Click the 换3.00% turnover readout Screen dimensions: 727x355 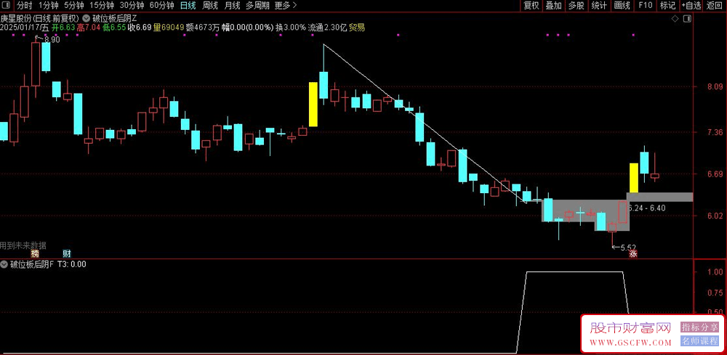(291, 28)
